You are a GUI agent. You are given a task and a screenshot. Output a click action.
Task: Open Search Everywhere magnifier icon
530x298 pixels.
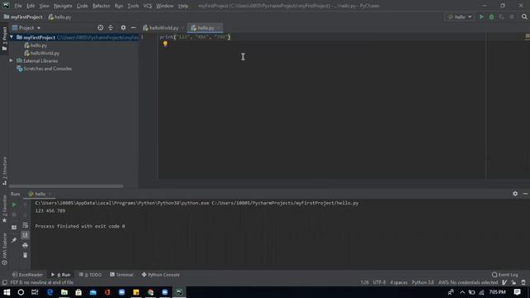pos(524,17)
